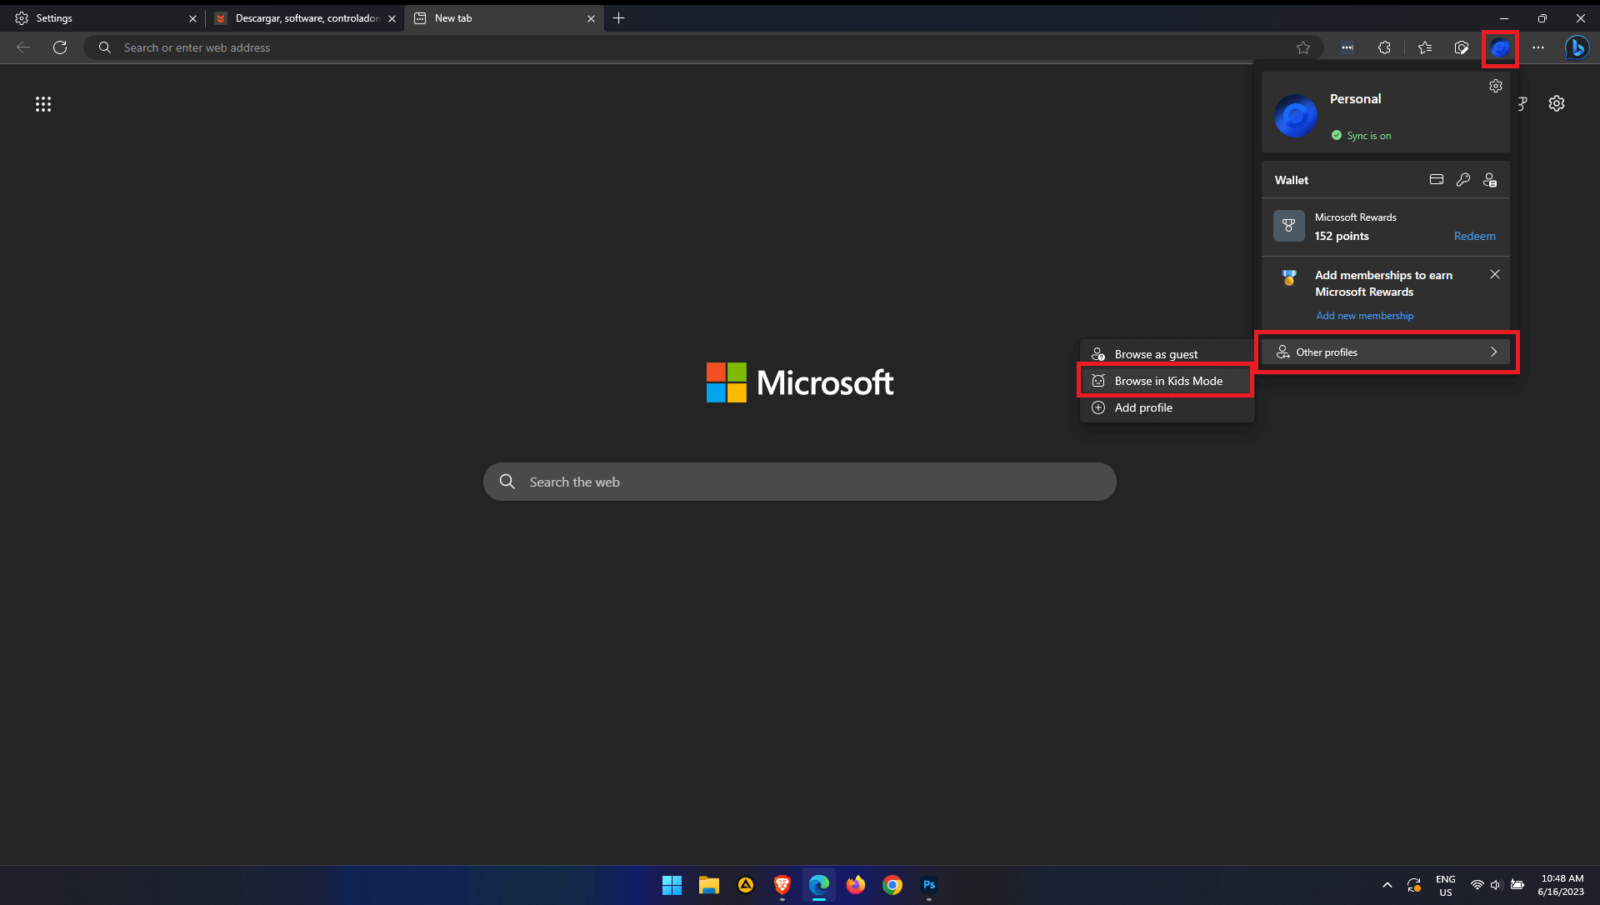Screen dimensions: 1600x905
Task: Click the 152 points text
Action: click(1342, 236)
